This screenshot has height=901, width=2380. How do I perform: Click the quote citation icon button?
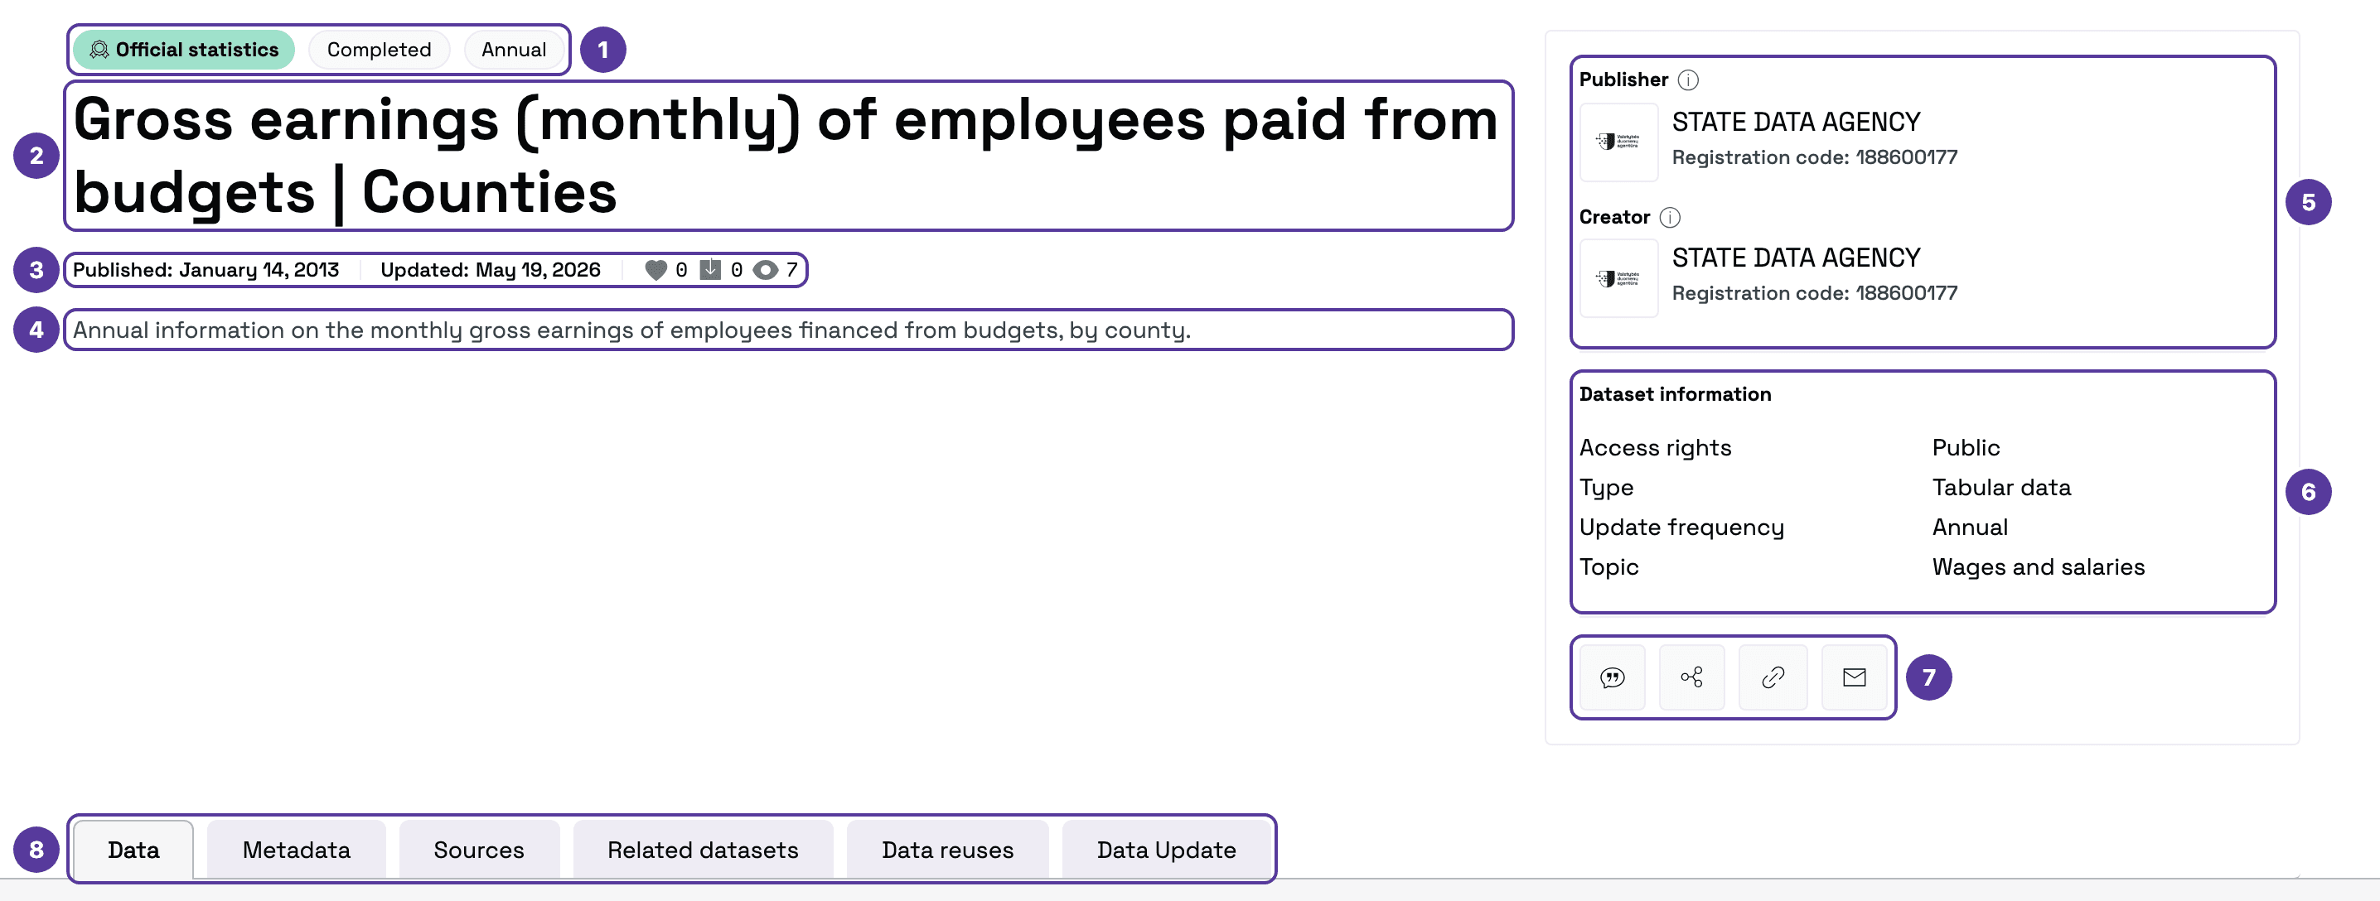point(1613,677)
